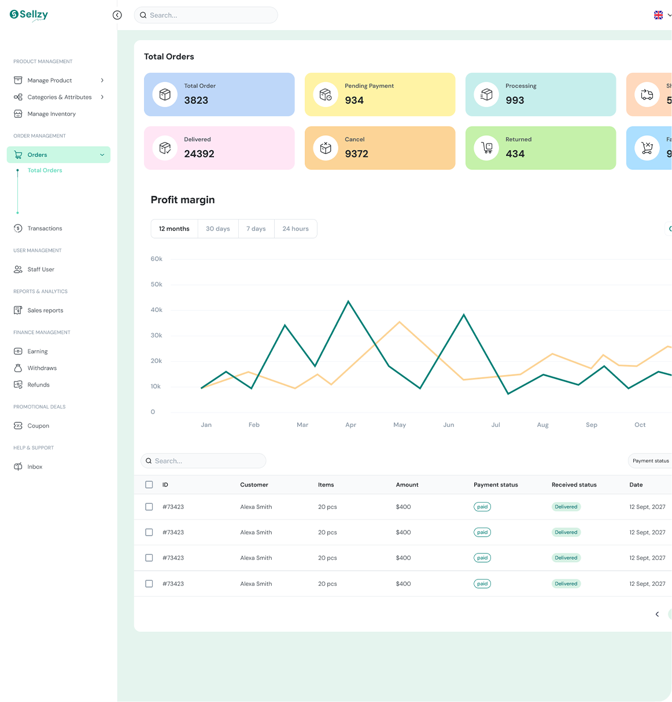Check the first order row checkbox
The height and width of the screenshot is (702, 672).
[x=149, y=507]
